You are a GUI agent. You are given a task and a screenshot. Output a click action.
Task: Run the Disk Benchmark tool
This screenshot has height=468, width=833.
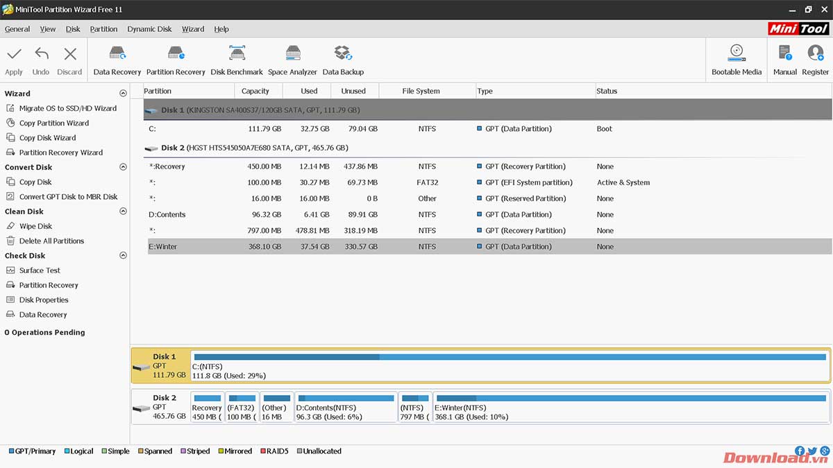point(237,60)
